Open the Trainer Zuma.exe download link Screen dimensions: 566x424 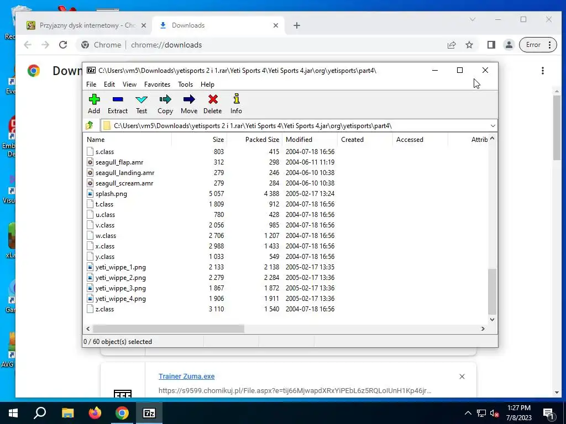click(187, 376)
